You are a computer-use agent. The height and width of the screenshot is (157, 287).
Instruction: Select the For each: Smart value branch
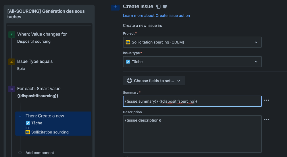(x=39, y=89)
